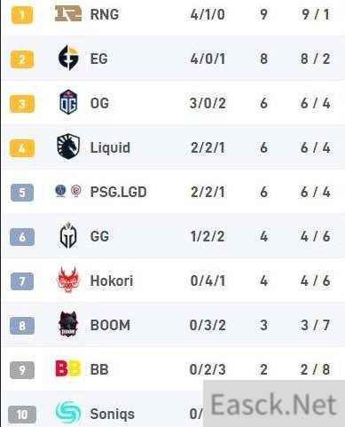
Task: Open the PSG.LGD team name link
Action: click(x=118, y=192)
